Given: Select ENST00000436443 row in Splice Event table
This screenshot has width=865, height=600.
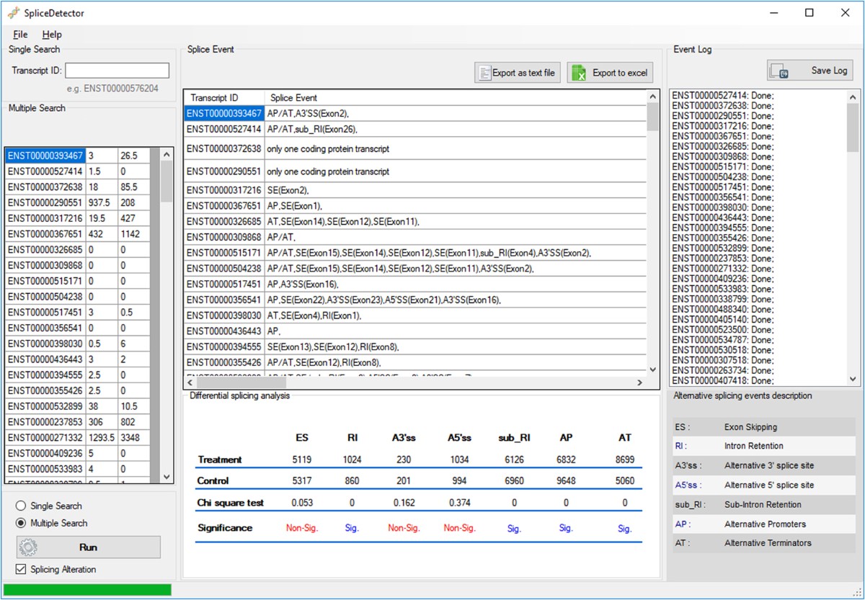Looking at the screenshot, I should [415, 331].
